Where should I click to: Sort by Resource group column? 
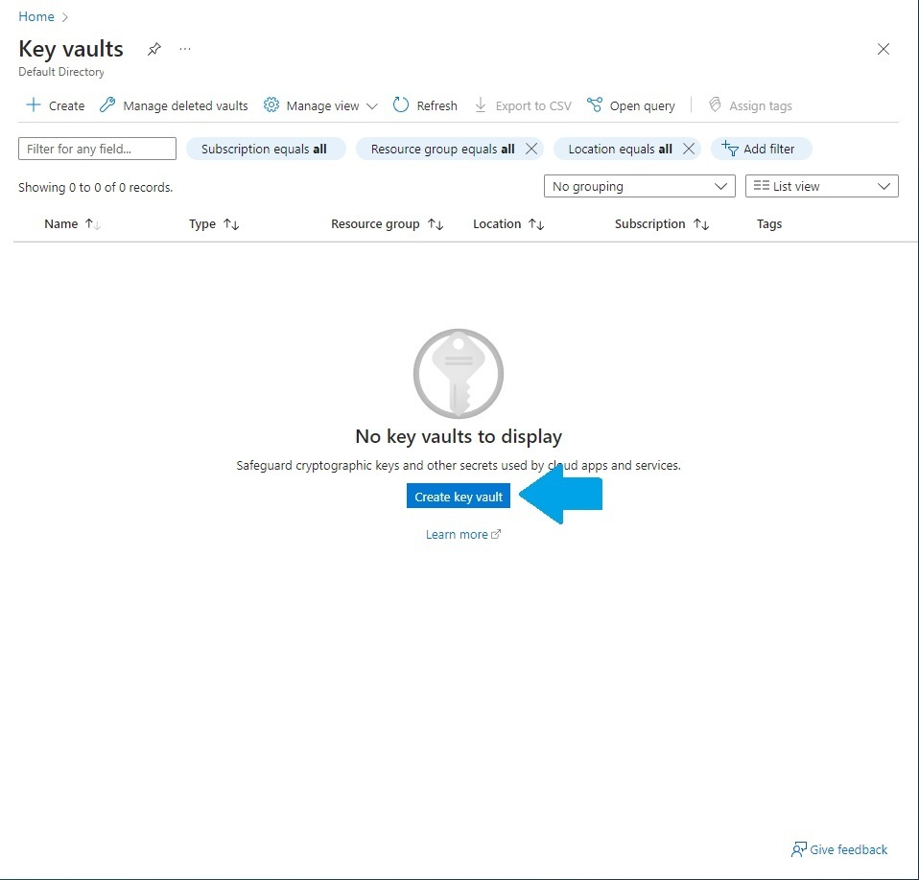387,224
